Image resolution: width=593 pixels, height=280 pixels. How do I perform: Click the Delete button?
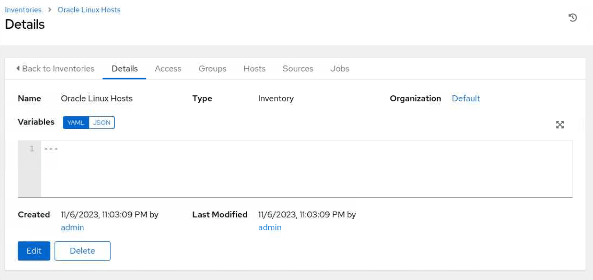(x=82, y=251)
